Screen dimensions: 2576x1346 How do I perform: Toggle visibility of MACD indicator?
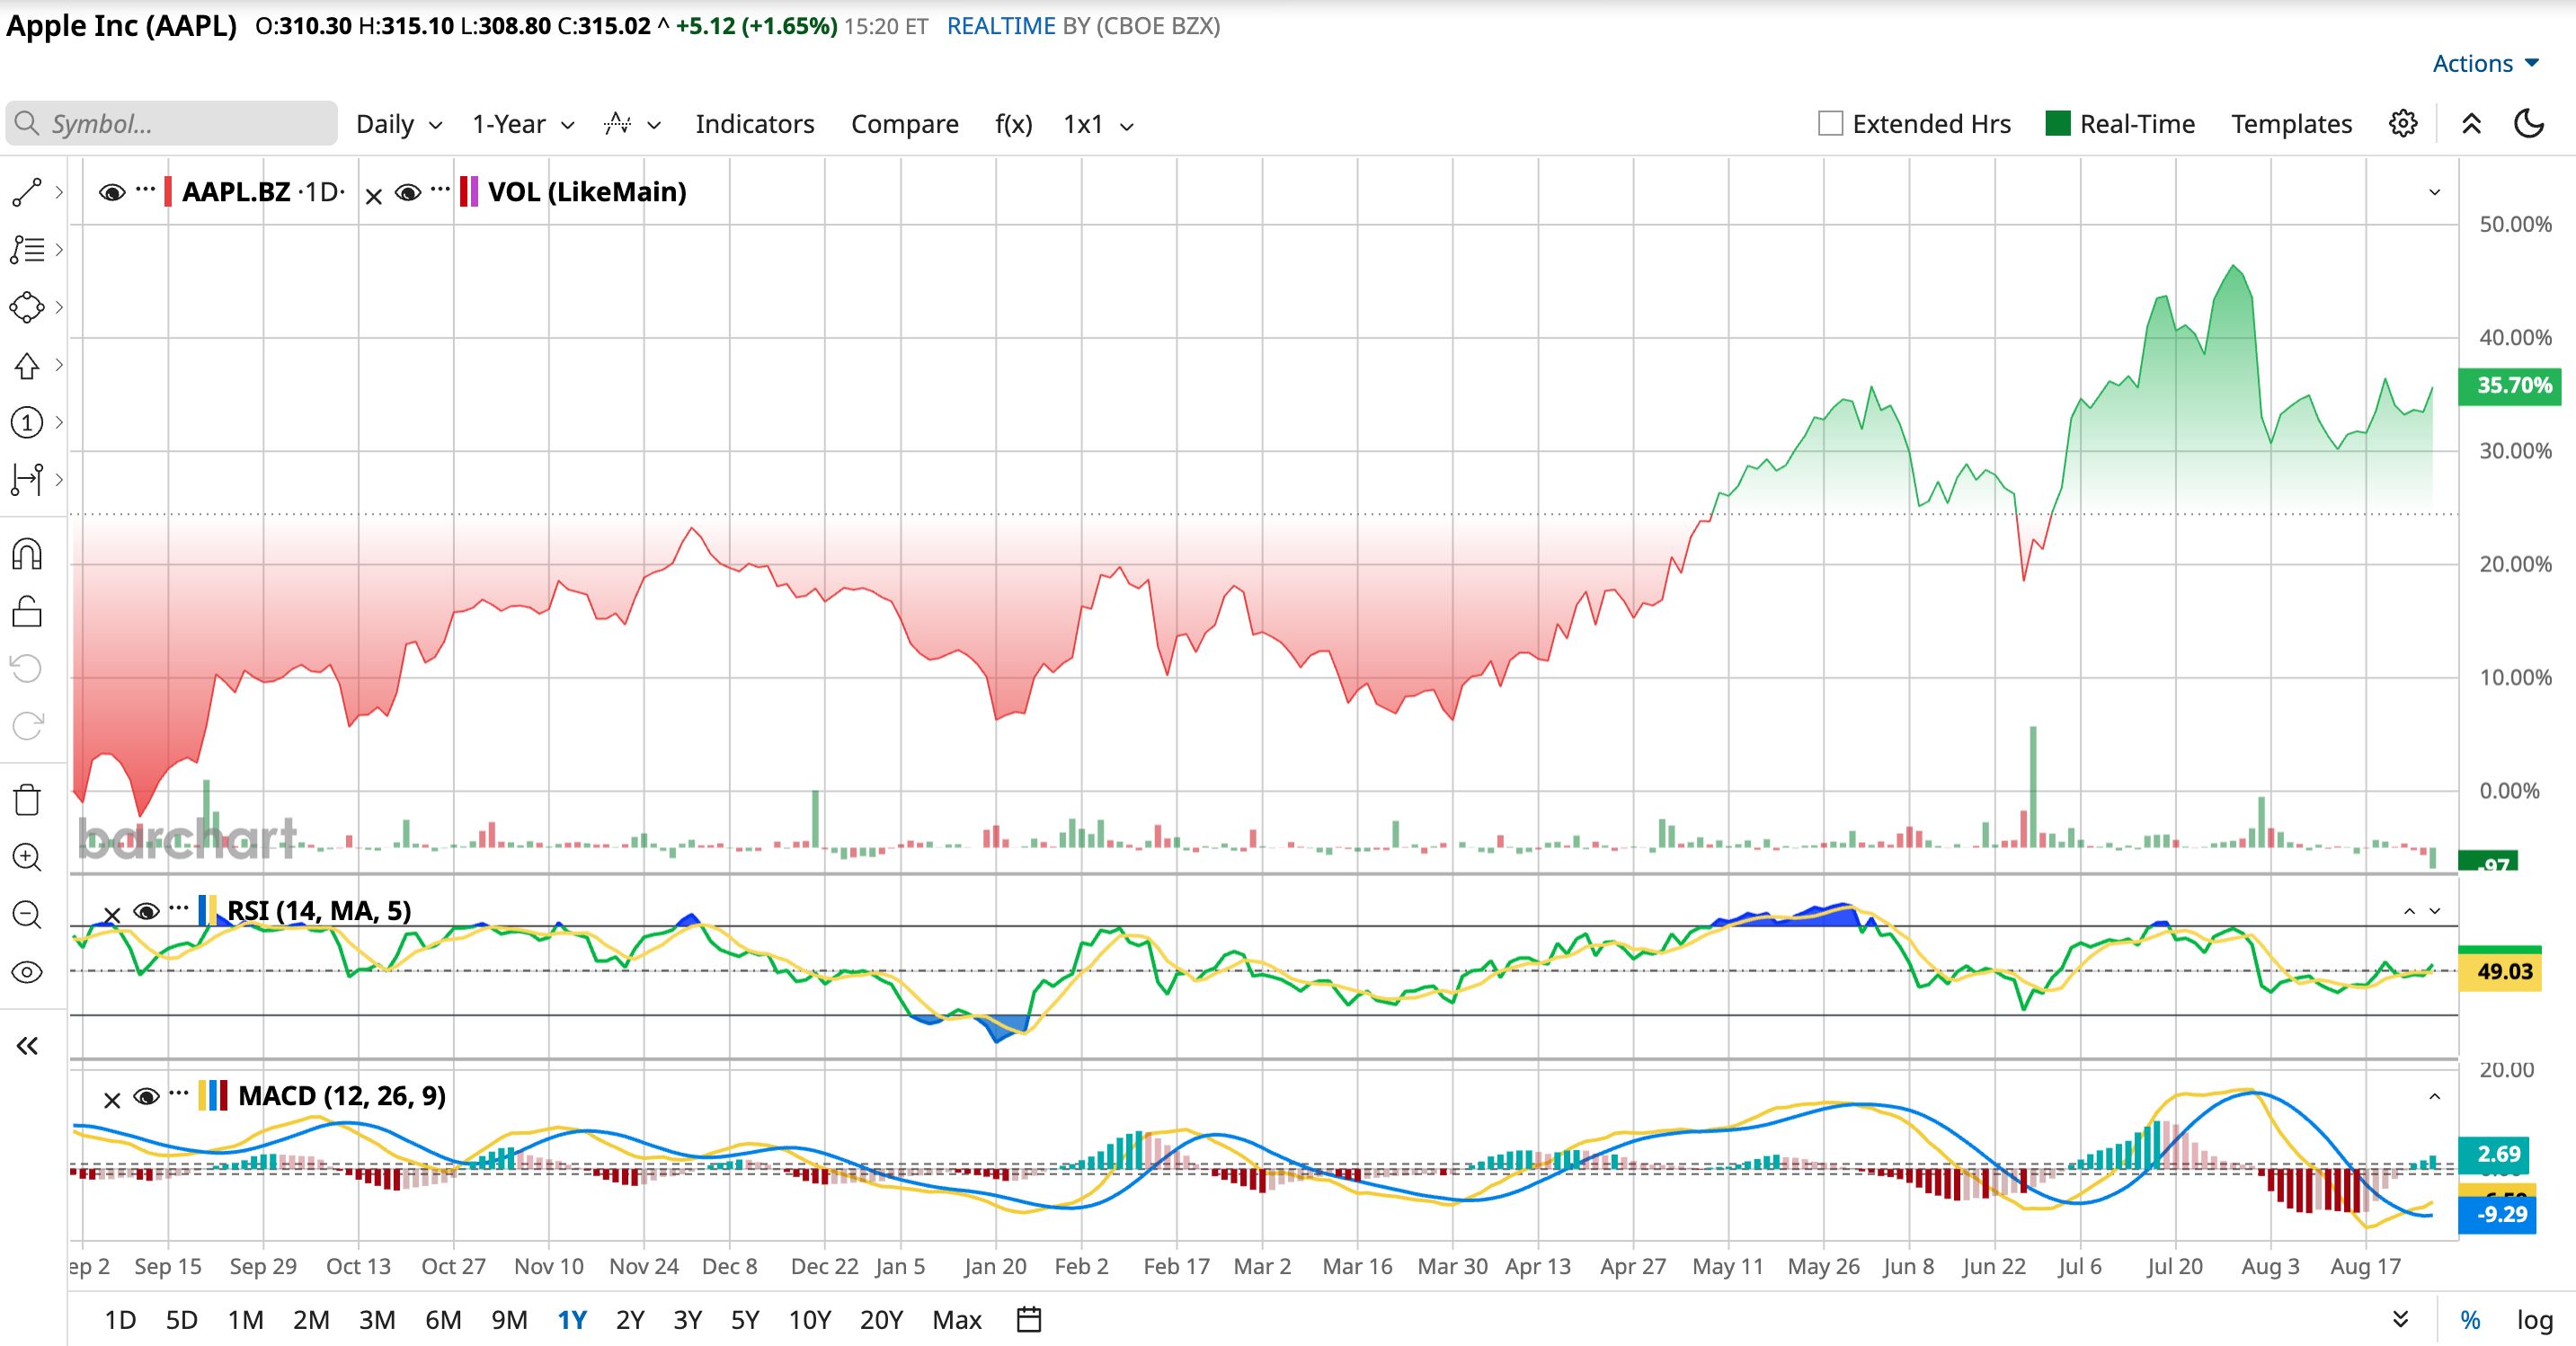(x=147, y=1097)
